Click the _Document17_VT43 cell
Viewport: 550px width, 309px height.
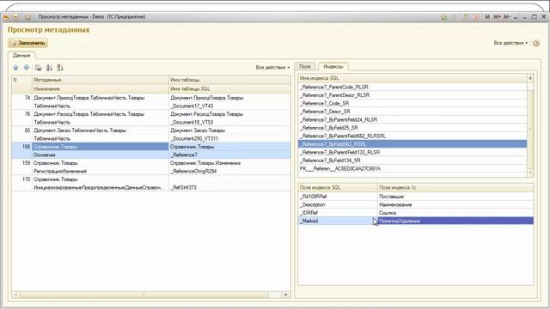tap(229, 106)
